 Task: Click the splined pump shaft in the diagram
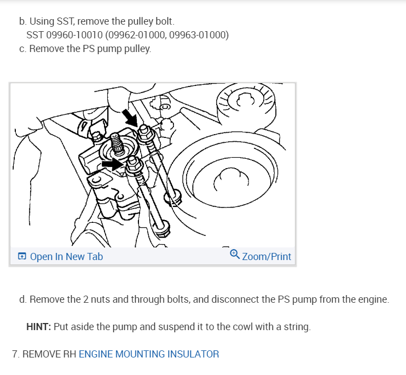click(x=117, y=143)
